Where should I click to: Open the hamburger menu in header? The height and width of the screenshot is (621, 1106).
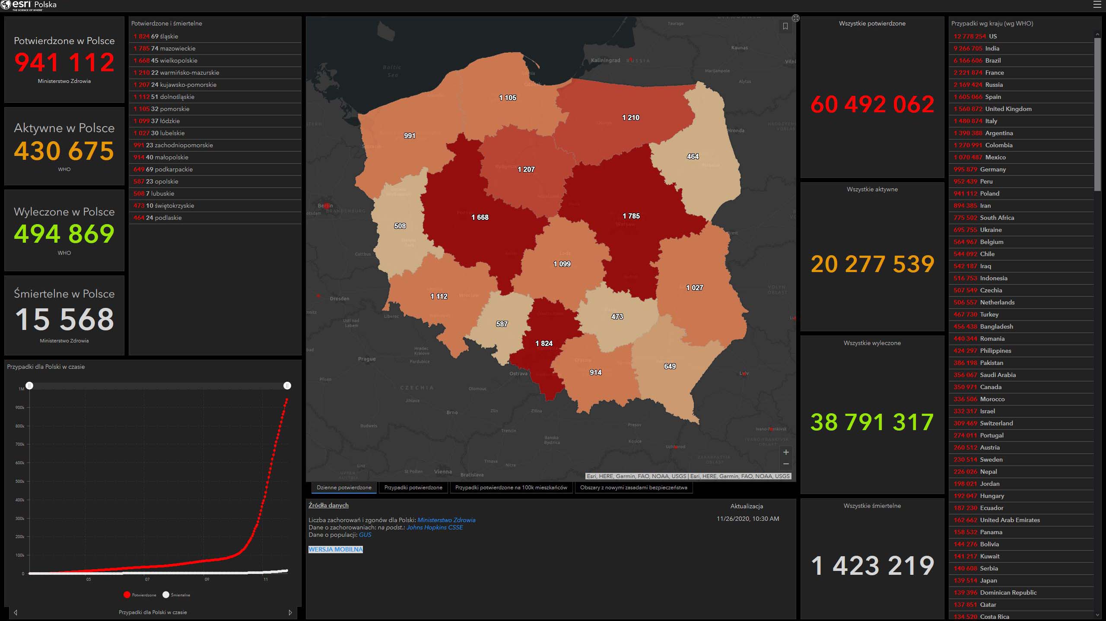pyautogui.click(x=1097, y=5)
